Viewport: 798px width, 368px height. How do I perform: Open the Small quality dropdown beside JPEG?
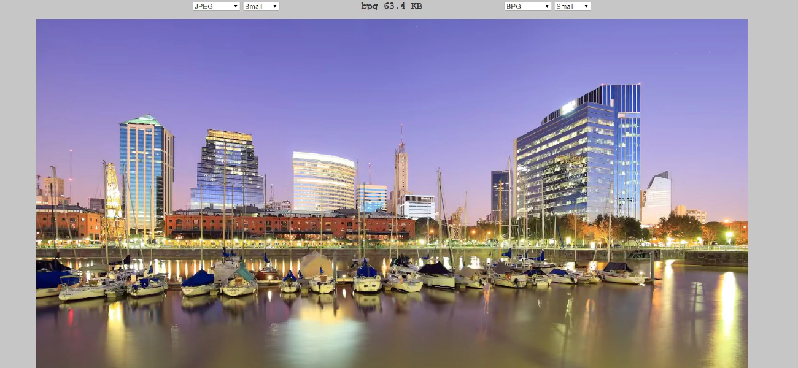click(x=261, y=6)
